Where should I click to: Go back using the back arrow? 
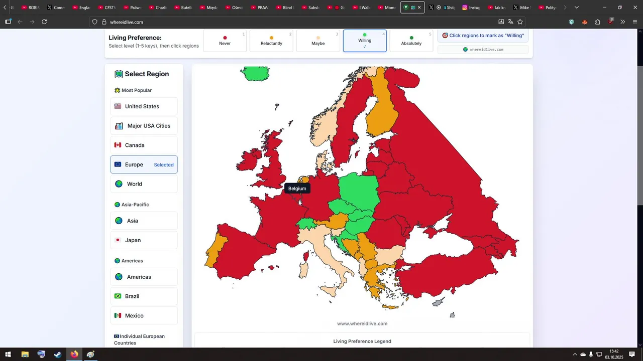[20, 22]
